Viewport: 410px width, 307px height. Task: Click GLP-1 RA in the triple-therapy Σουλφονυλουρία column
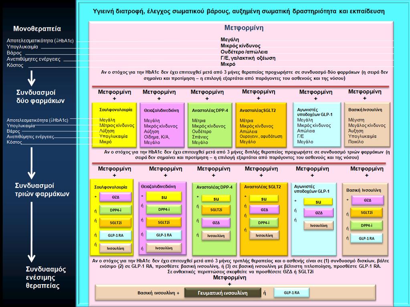(115, 235)
